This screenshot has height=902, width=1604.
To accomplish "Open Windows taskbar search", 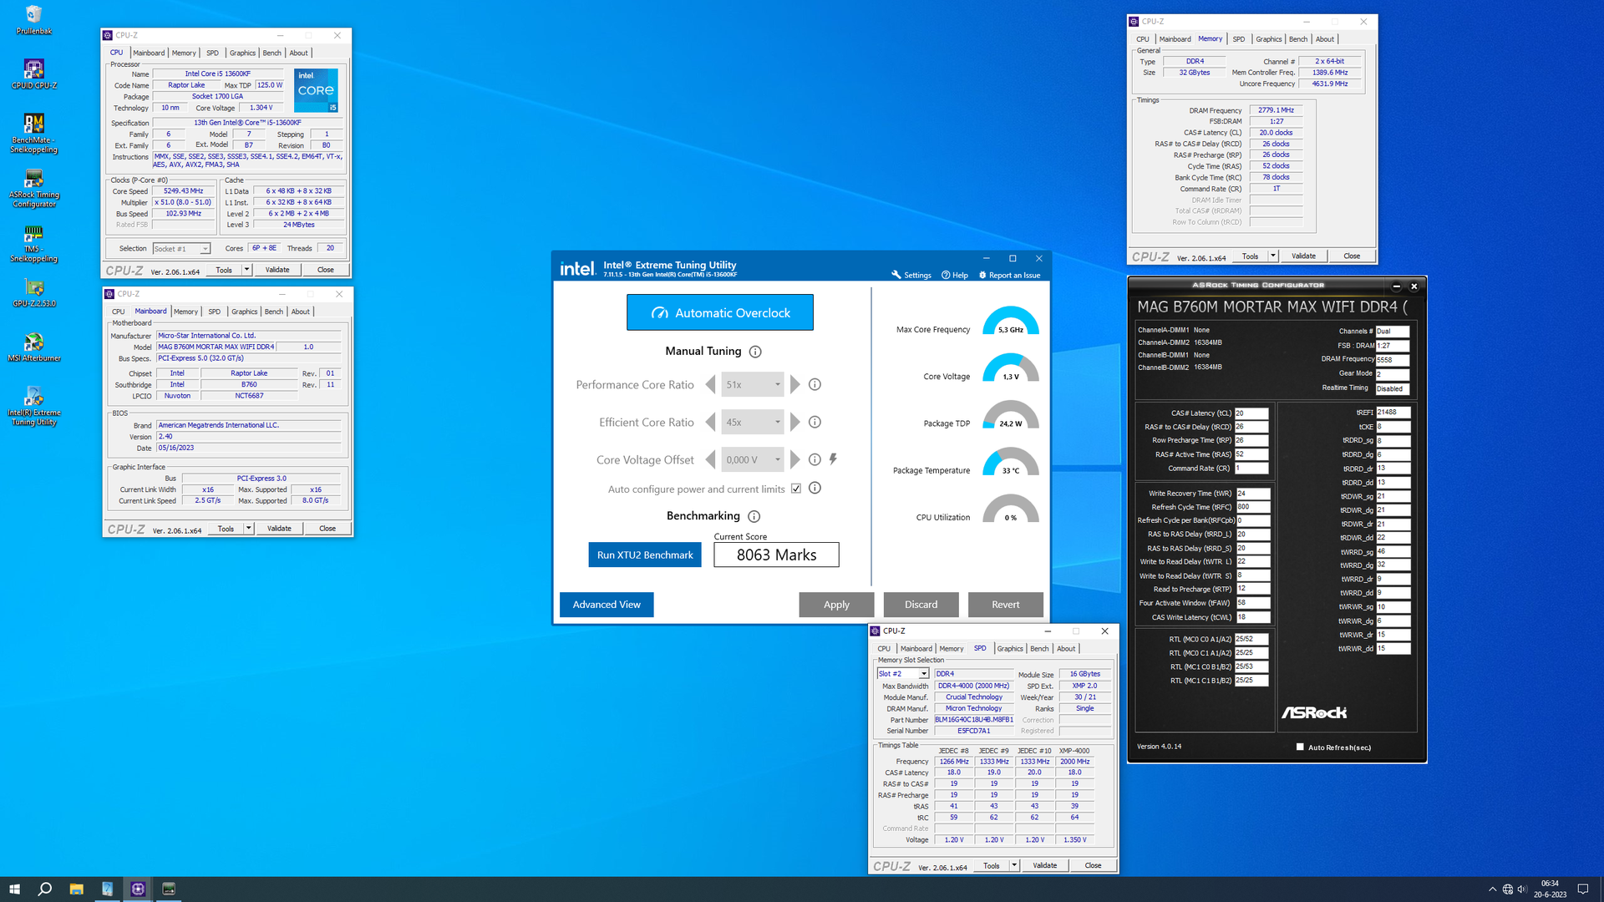I will [x=45, y=889].
